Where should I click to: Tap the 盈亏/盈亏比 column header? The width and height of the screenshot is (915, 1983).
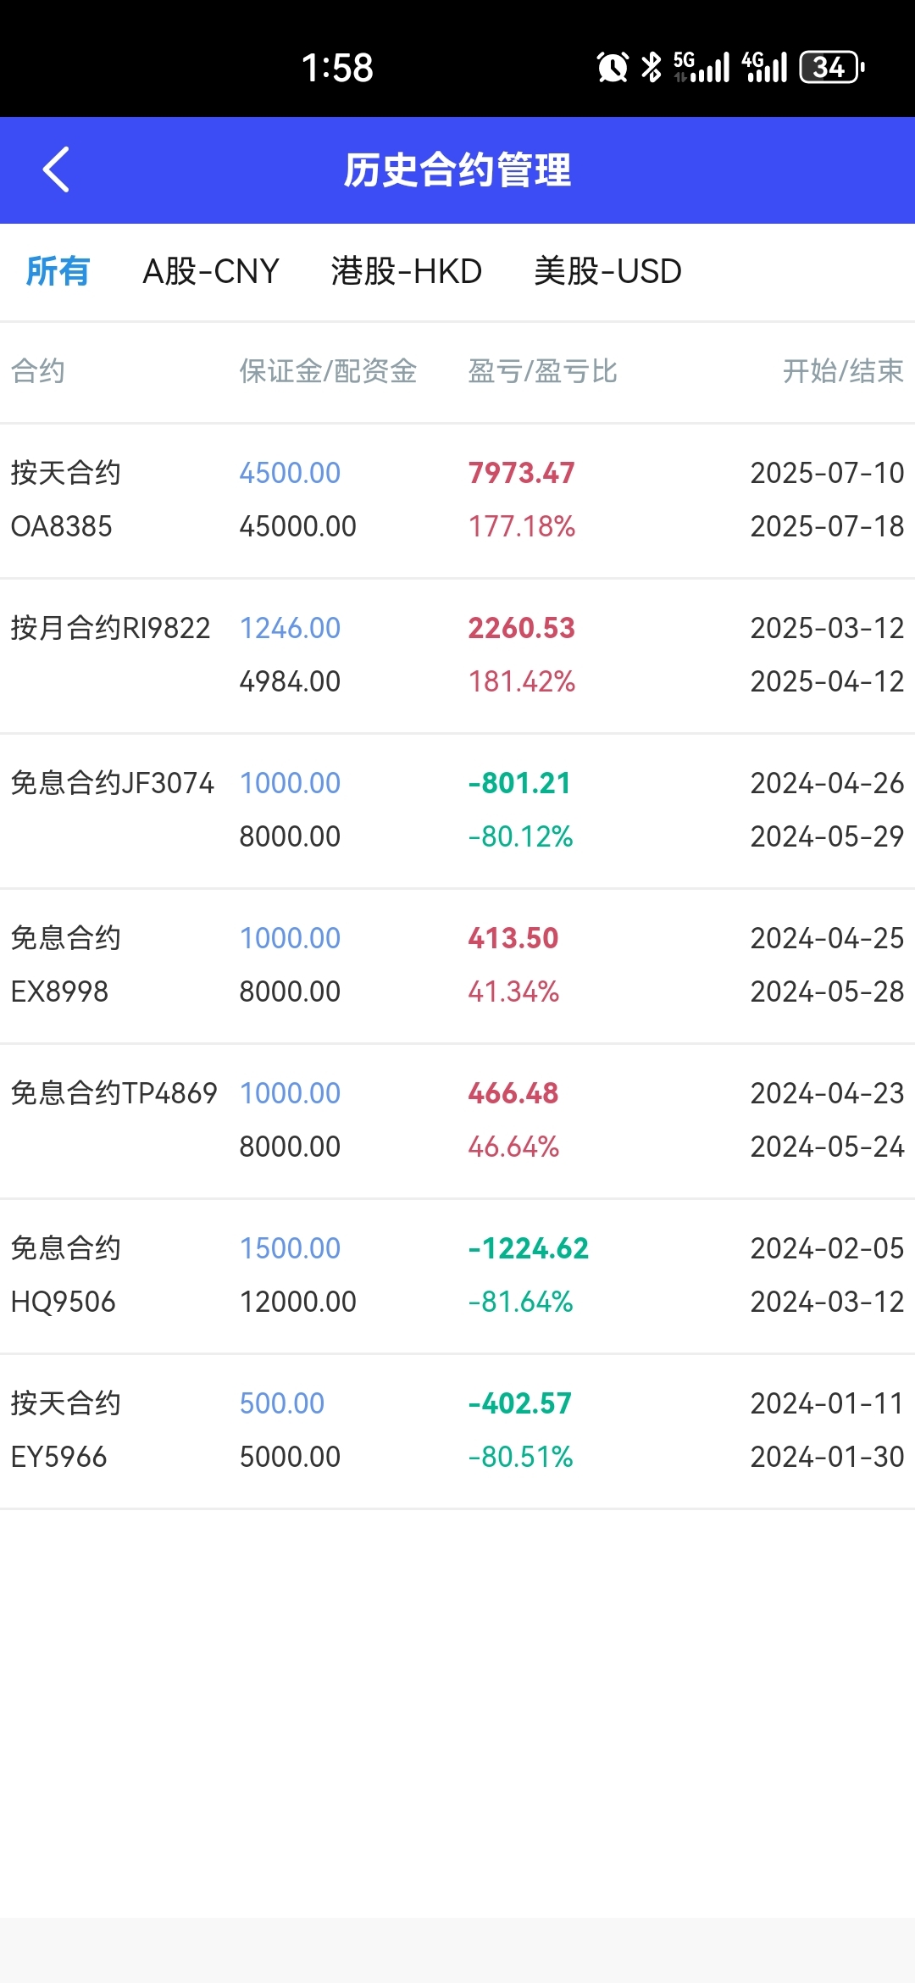click(542, 371)
